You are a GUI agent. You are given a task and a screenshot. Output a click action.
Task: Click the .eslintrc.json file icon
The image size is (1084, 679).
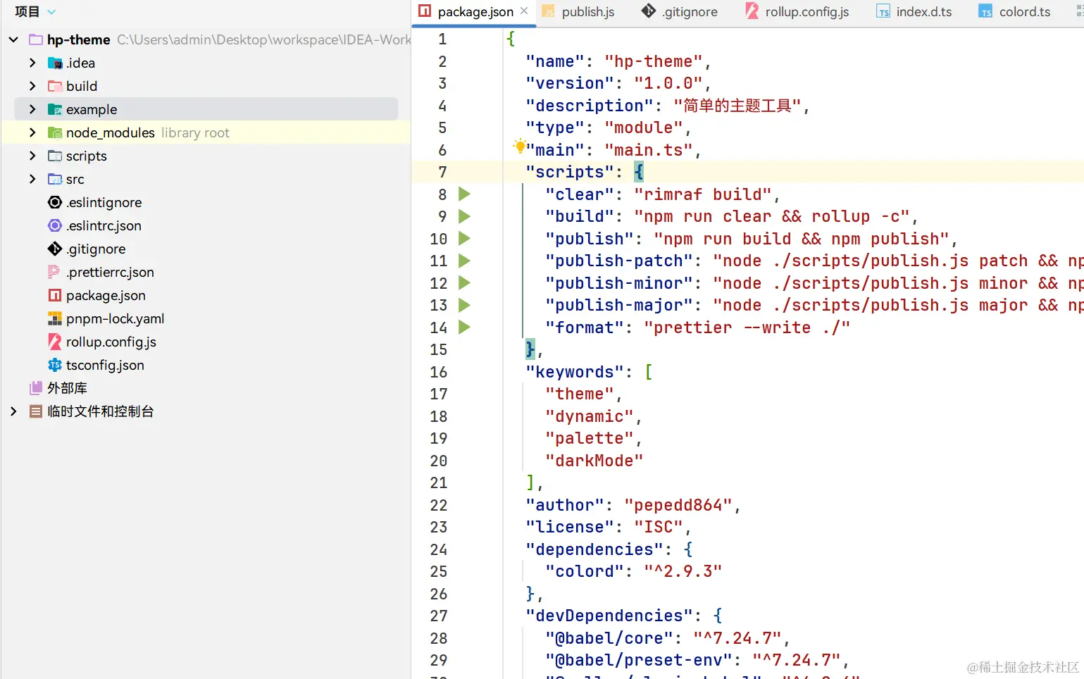point(55,225)
